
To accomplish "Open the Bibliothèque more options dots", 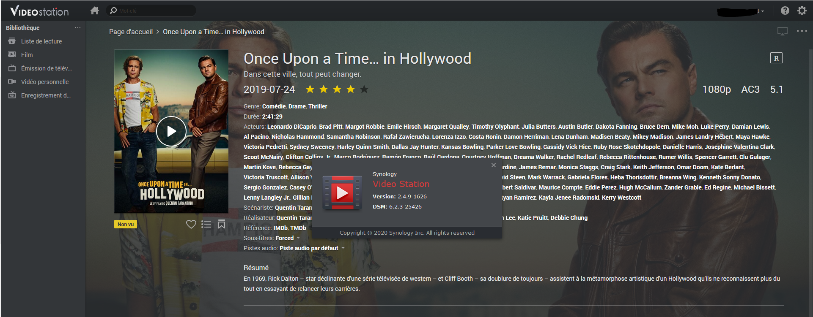I will pos(78,27).
